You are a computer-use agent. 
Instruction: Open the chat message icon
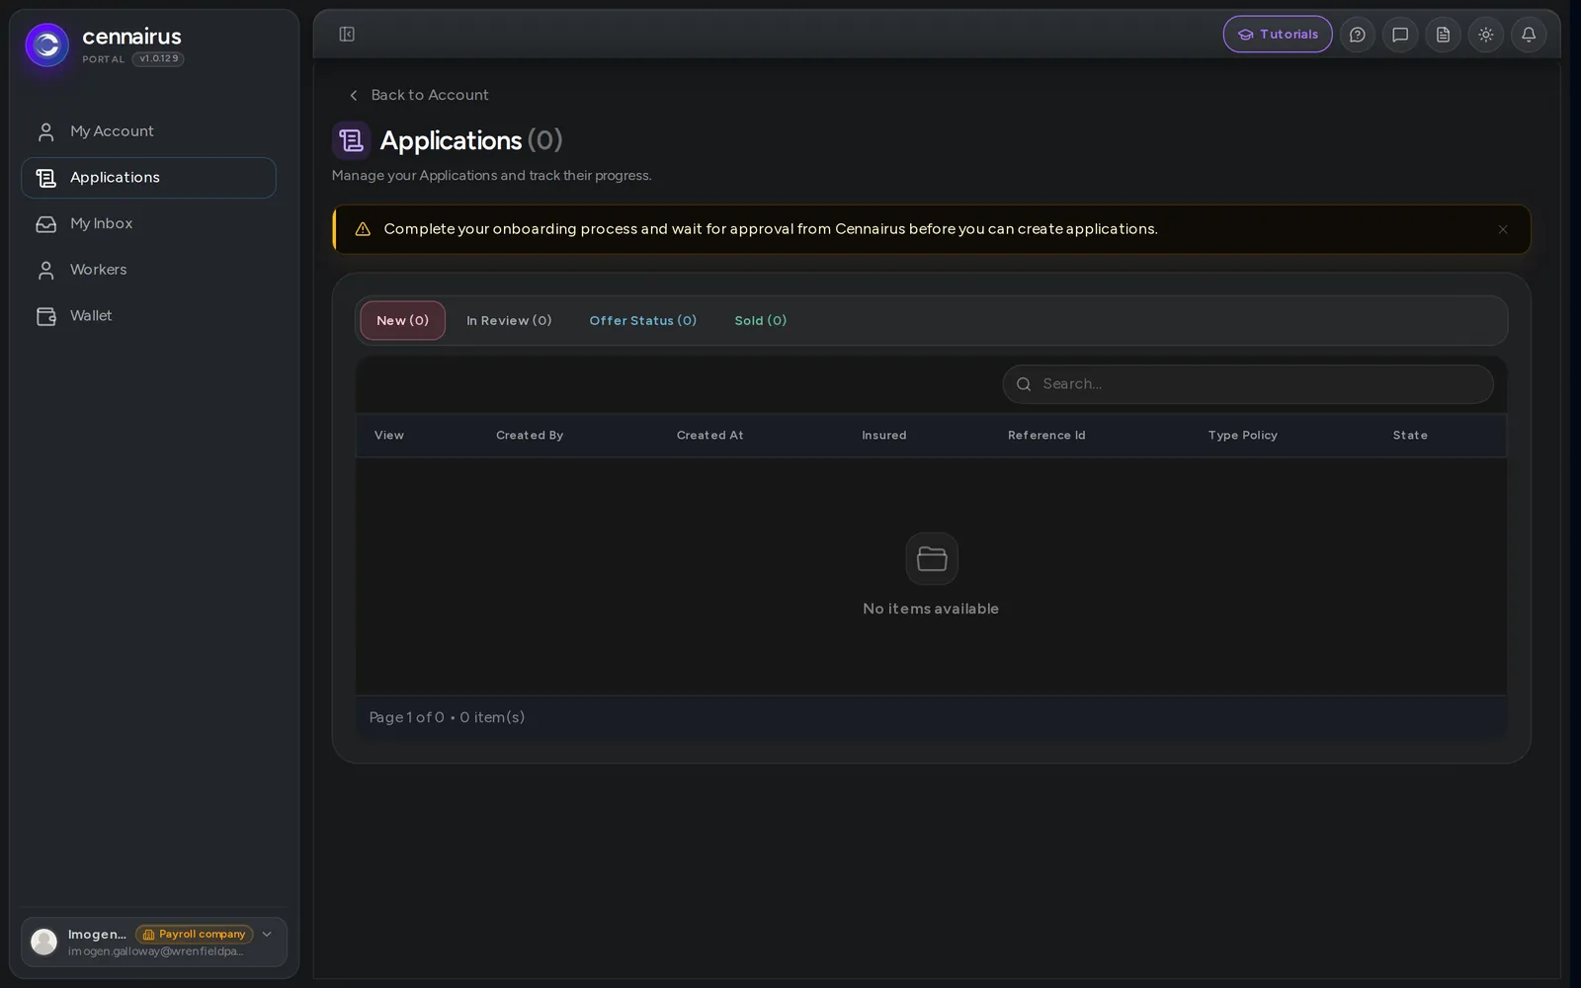click(x=1400, y=35)
